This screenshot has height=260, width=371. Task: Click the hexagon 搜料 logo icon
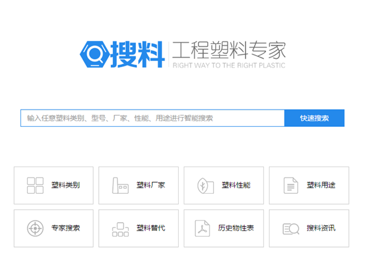click(94, 53)
